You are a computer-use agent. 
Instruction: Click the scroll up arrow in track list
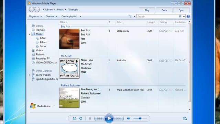(x=189, y=22)
